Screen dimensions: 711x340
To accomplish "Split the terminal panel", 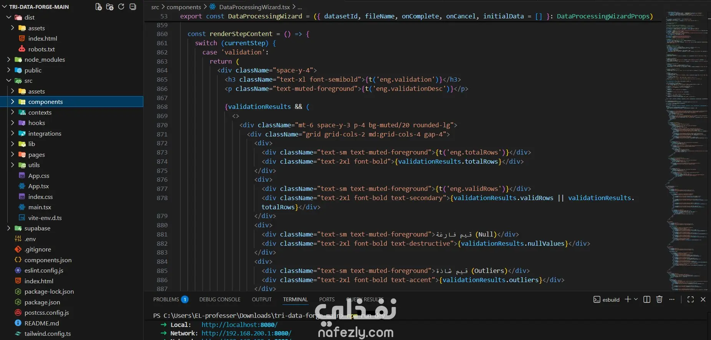I will click(x=647, y=299).
